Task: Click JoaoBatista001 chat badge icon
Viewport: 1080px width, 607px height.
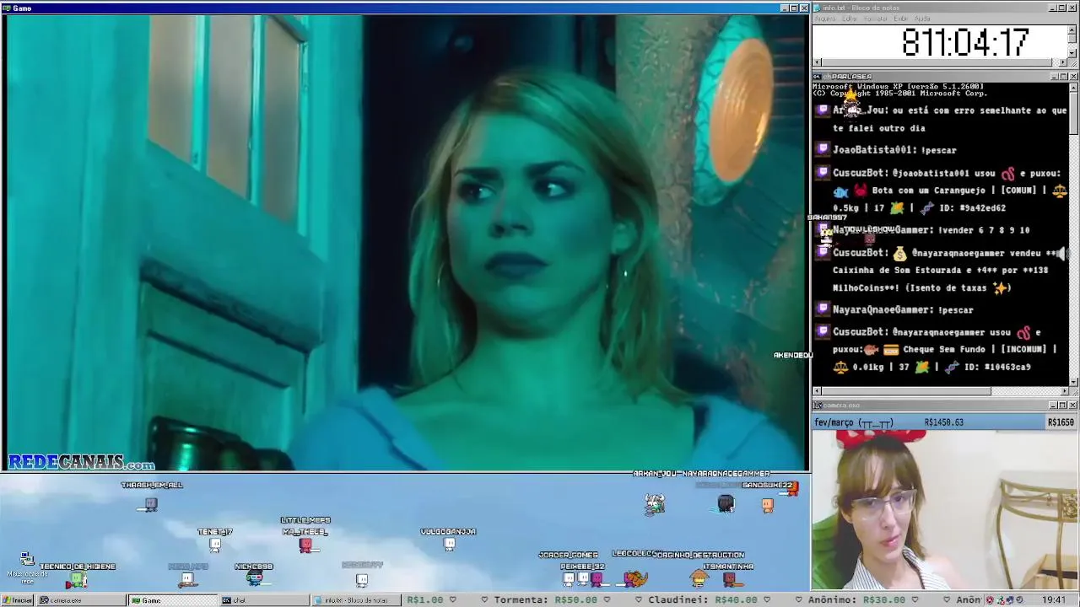Action: pos(823,149)
